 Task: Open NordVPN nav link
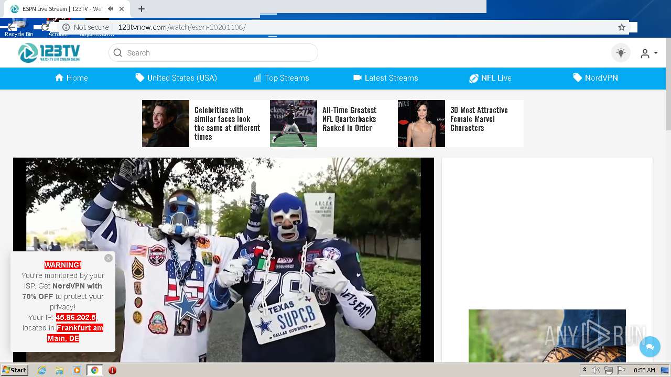tap(596, 78)
